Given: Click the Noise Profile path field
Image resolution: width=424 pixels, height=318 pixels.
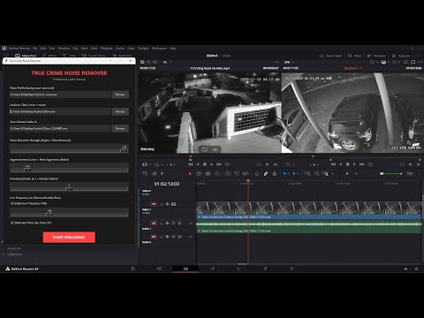Looking at the screenshot, I should tap(60, 95).
